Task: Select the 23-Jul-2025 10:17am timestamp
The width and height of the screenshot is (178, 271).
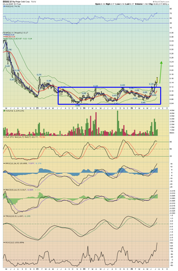Action: tap(12, 4)
